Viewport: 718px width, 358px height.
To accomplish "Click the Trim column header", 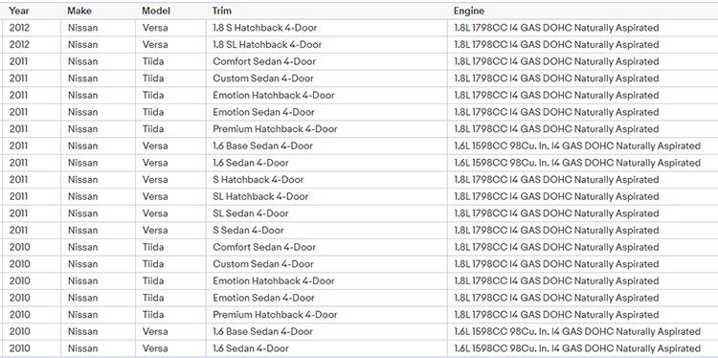I will click(222, 11).
